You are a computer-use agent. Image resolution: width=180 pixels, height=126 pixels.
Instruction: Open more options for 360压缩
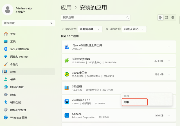[x=169, y=88]
